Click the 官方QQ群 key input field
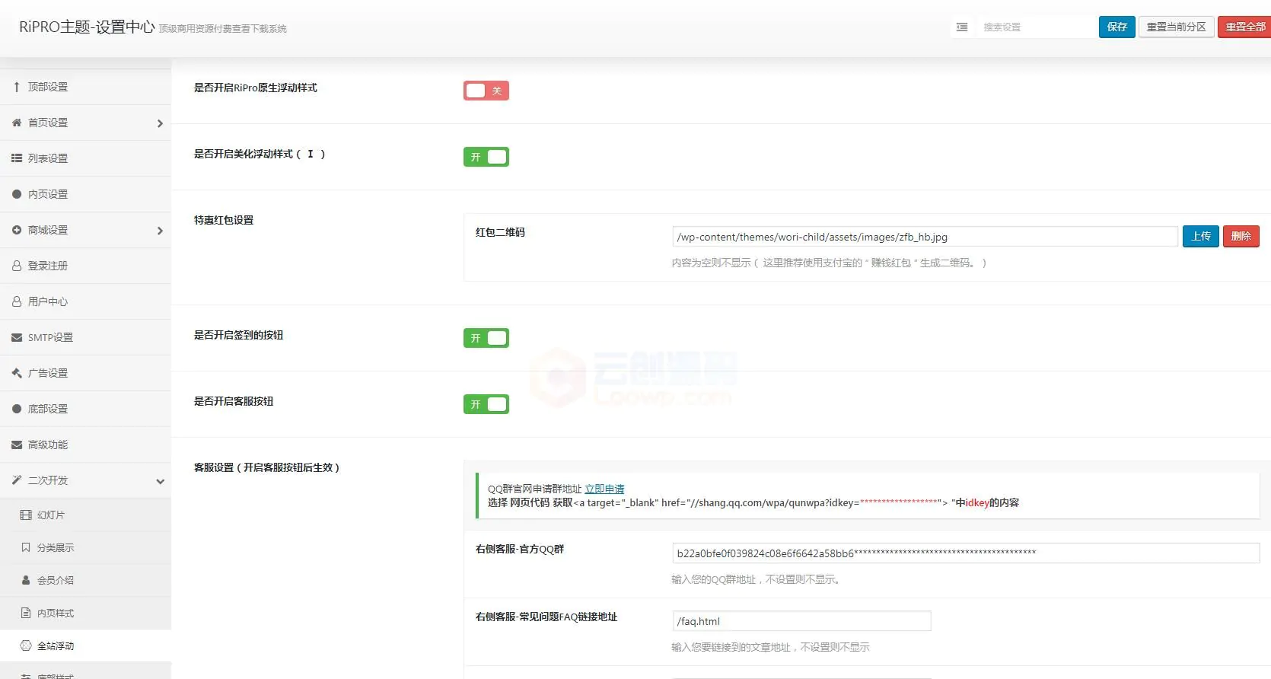1271x679 pixels. tap(966, 553)
